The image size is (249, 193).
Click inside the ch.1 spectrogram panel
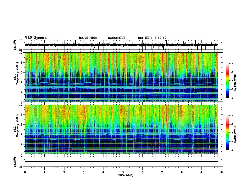click(x=121, y=77)
